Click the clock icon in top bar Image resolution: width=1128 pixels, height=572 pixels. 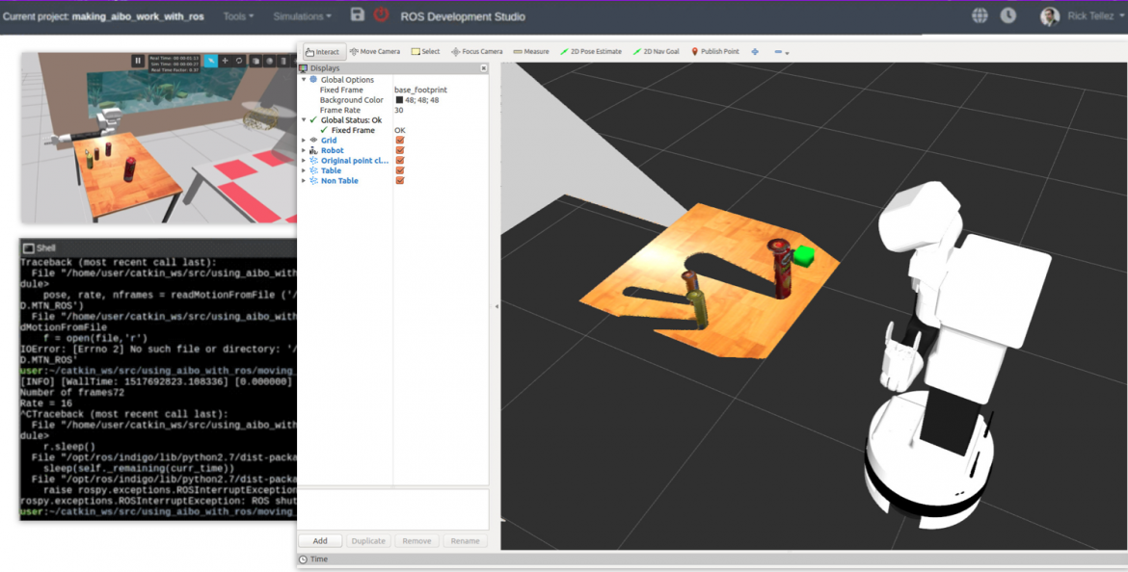1007,15
